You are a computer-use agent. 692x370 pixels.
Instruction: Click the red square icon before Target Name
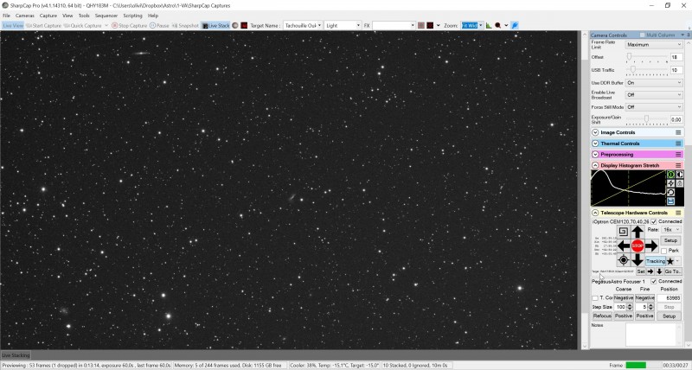click(x=244, y=26)
